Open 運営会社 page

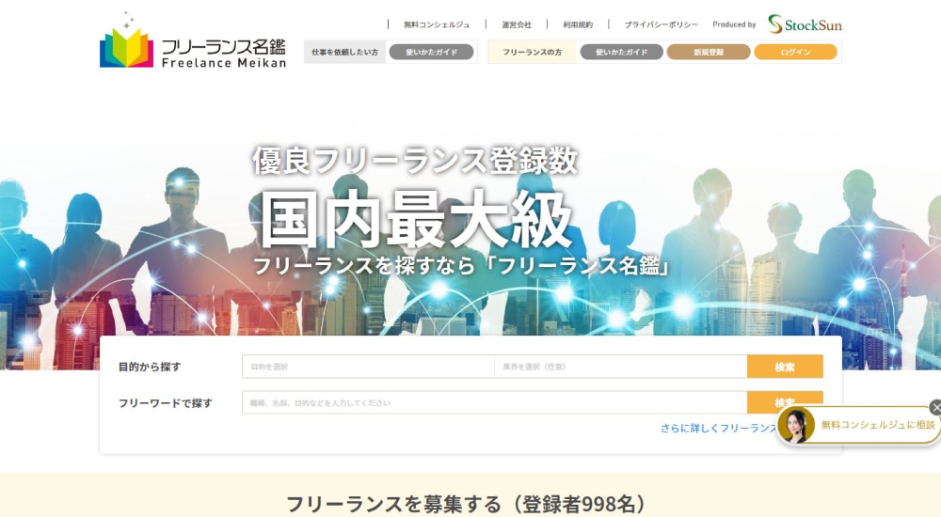(517, 24)
